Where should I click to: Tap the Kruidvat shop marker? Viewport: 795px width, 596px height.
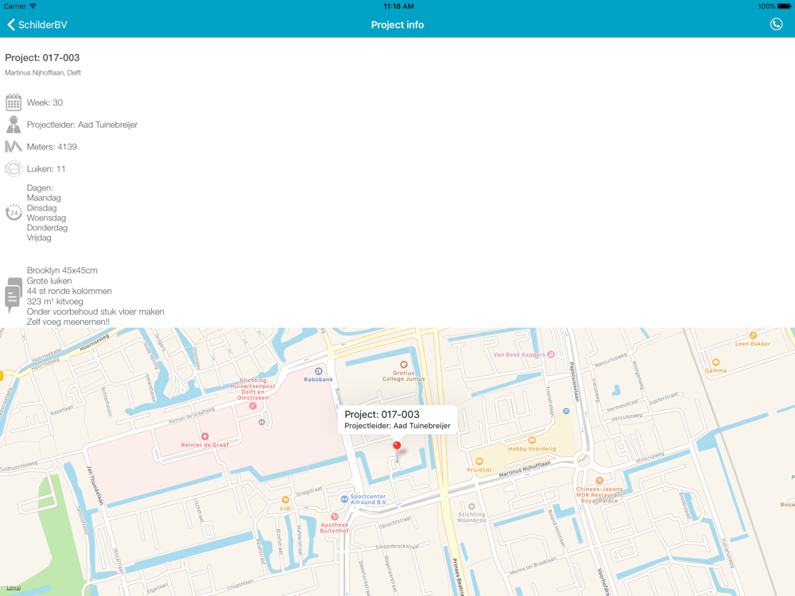click(479, 462)
